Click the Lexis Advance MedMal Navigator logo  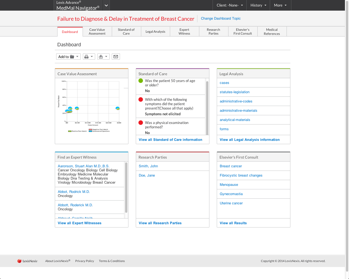click(x=78, y=5)
